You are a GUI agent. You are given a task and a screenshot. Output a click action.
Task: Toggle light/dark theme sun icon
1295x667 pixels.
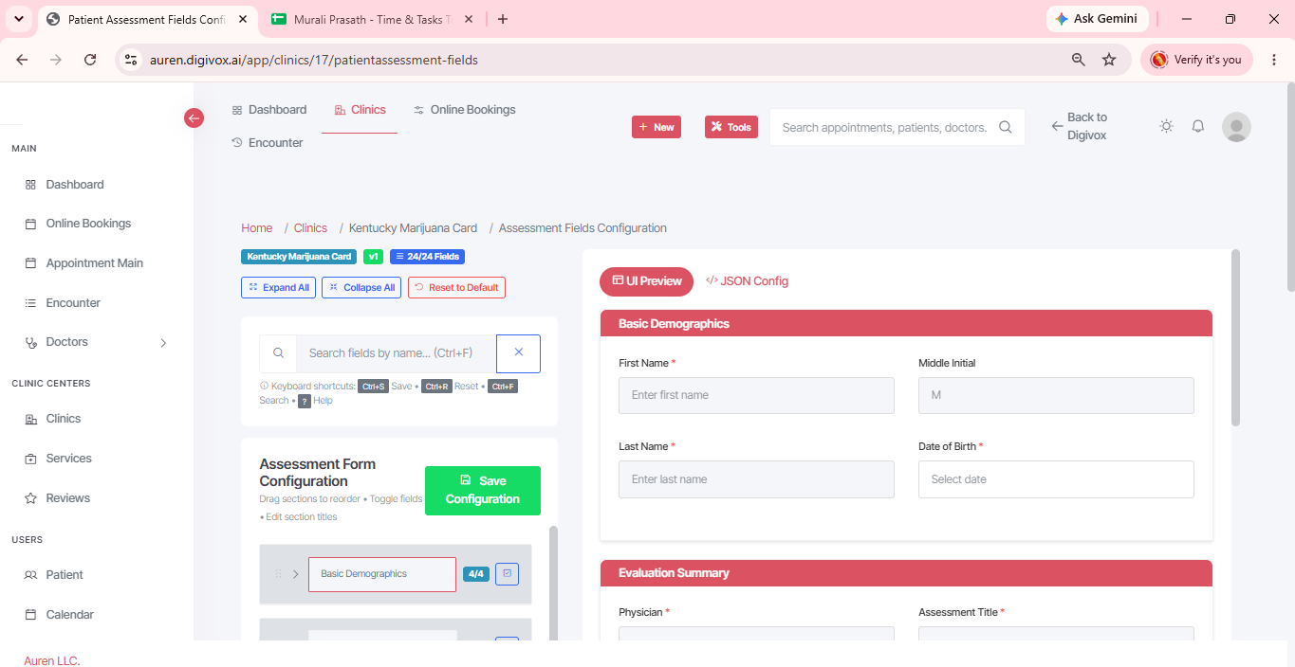[x=1167, y=126]
